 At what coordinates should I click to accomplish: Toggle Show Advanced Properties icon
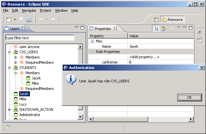click(x=164, y=28)
